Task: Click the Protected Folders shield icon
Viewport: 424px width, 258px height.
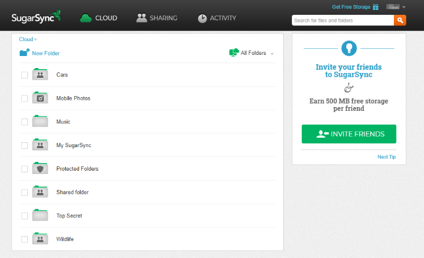Action: (40, 169)
